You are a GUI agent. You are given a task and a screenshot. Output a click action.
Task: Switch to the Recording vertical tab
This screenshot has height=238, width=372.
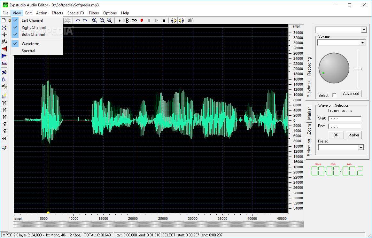click(x=309, y=67)
